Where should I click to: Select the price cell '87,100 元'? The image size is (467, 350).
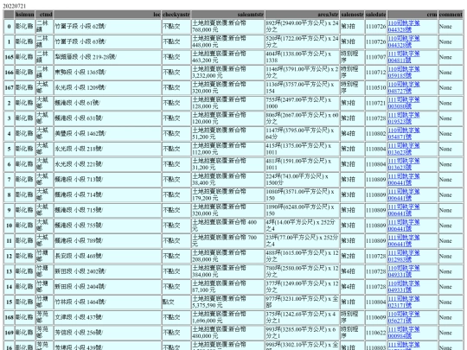[x=227, y=287]
